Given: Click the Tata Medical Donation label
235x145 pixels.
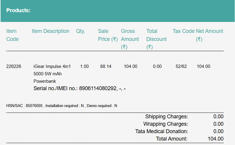Looking at the screenshot, I should [x=161, y=131].
